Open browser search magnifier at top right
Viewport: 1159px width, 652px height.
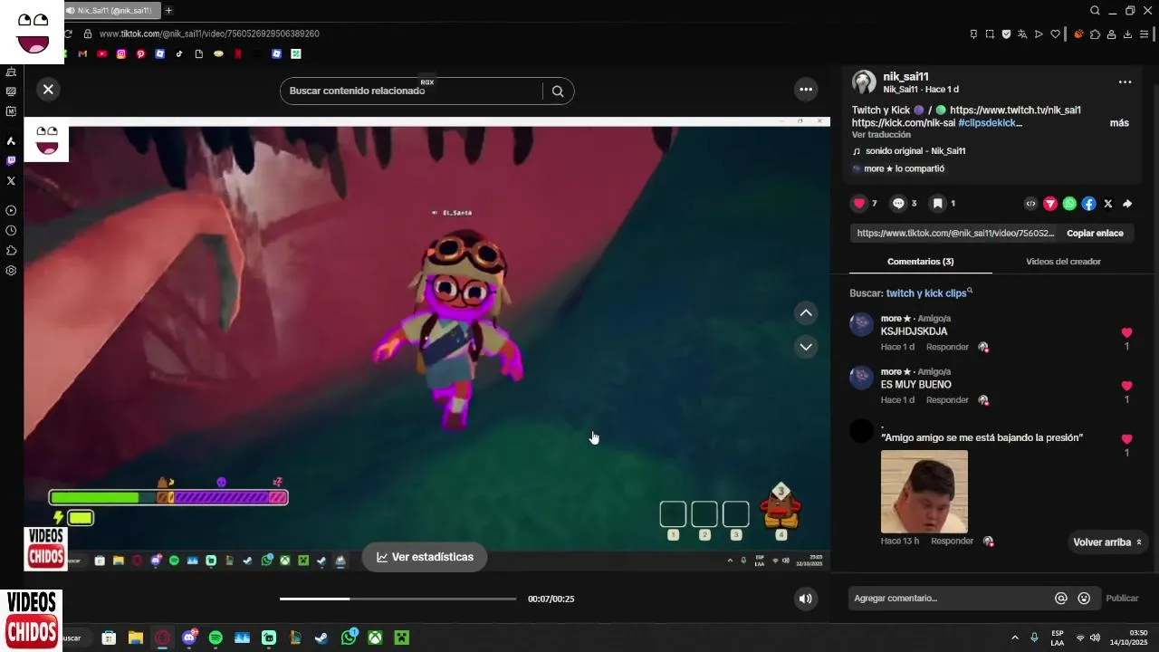tap(1095, 11)
